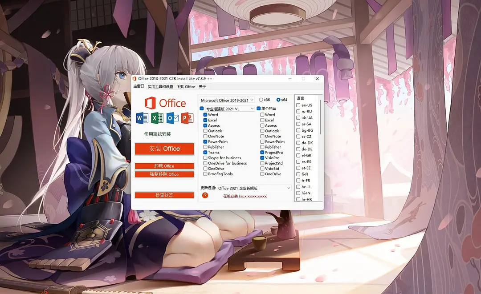Select the el-GR language checkbox
Screen dimensions: 481x294
[298, 155]
